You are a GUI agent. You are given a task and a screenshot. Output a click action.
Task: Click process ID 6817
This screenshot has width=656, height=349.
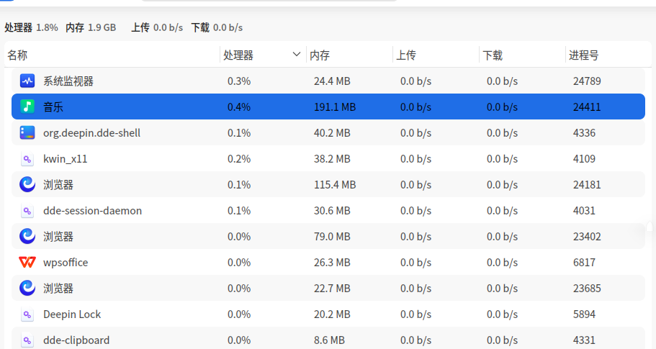(584, 263)
